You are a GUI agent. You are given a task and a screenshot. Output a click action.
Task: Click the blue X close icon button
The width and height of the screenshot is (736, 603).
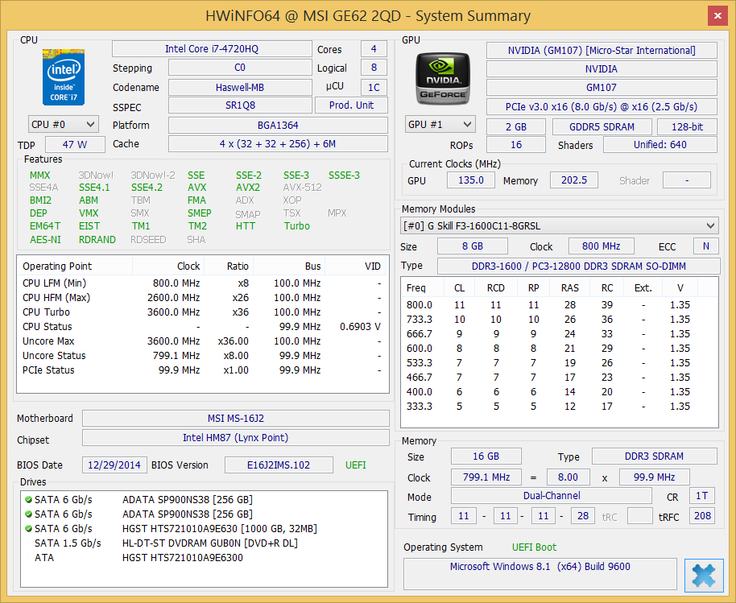(x=704, y=575)
